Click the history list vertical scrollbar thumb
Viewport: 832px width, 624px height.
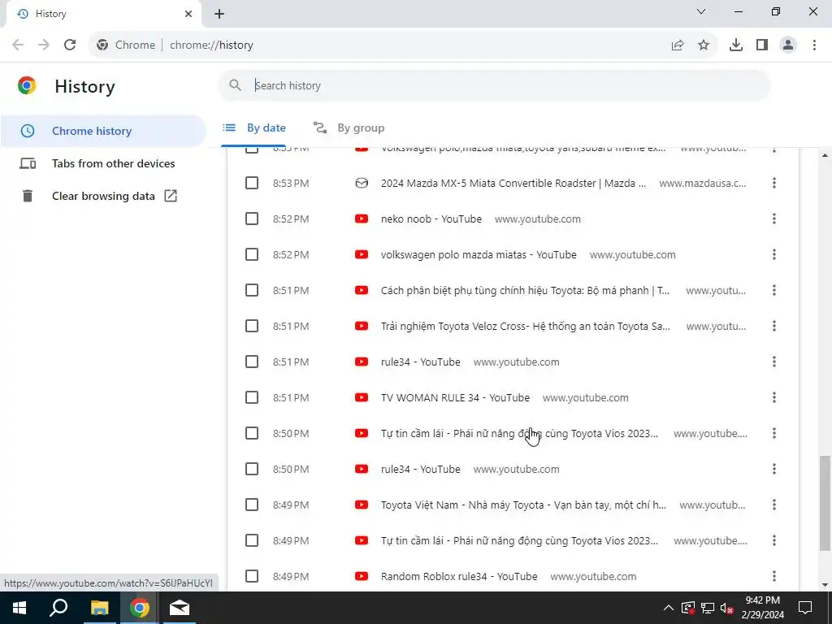tap(825, 503)
